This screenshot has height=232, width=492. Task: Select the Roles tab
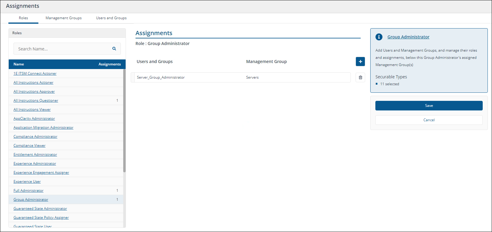point(23,18)
